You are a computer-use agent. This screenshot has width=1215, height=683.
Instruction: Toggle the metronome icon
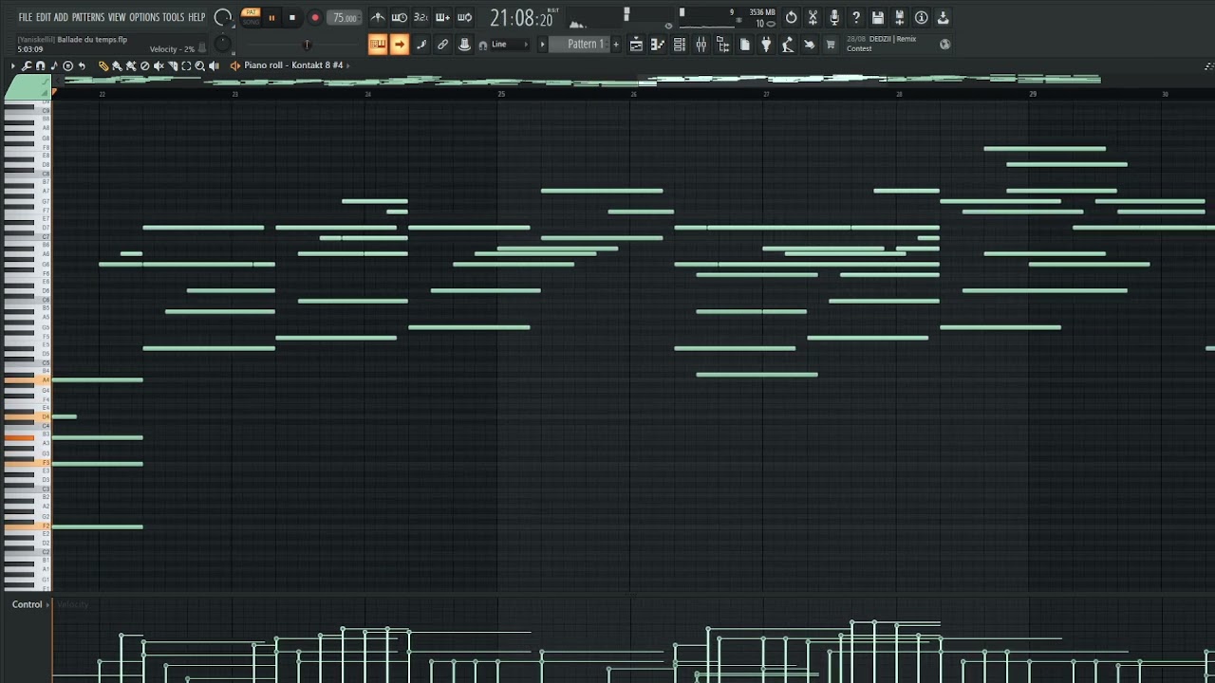(x=378, y=18)
